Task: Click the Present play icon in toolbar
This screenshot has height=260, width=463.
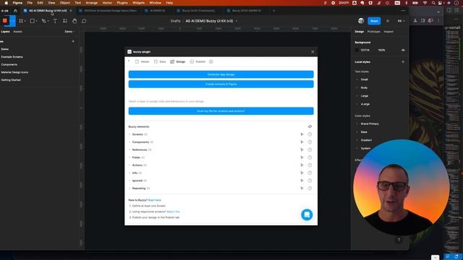Action: click(x=388, y=21)
